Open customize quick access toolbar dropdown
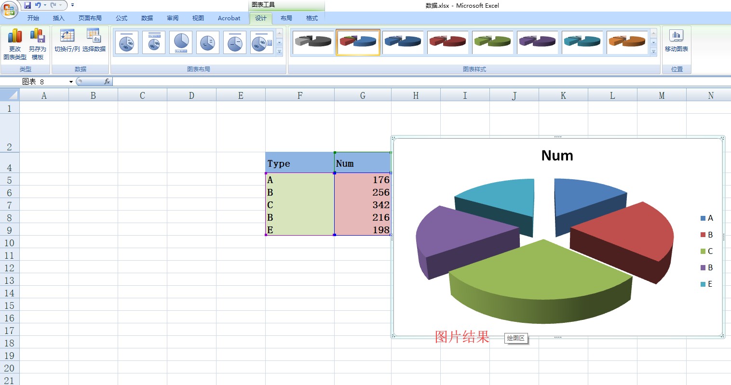The width and height of the screenshot is (731, 385). [x=72, y=5]
